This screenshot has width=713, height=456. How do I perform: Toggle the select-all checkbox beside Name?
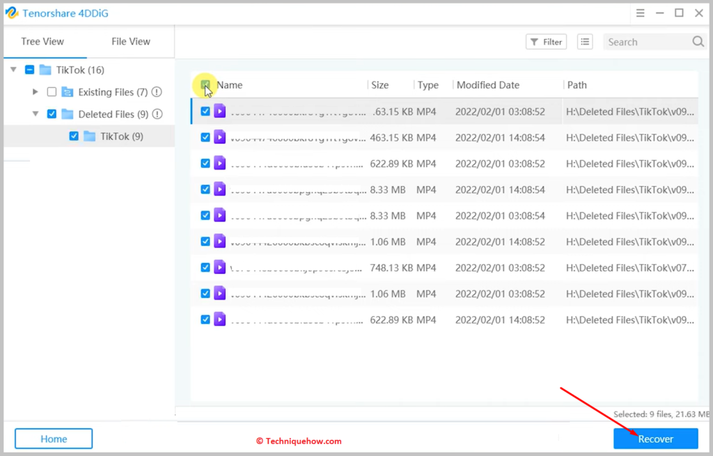pos(205,84)
